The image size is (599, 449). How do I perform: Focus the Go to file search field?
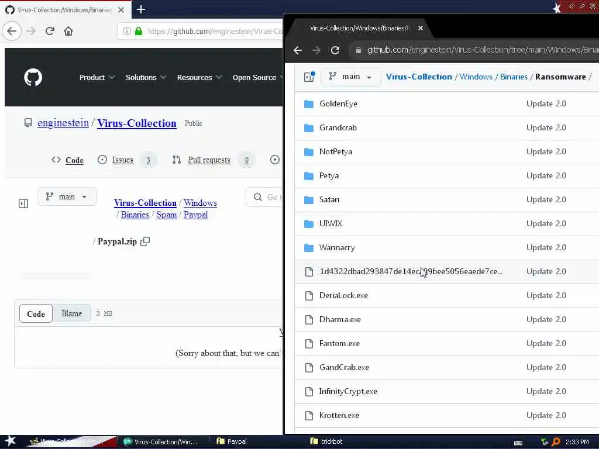265,197
